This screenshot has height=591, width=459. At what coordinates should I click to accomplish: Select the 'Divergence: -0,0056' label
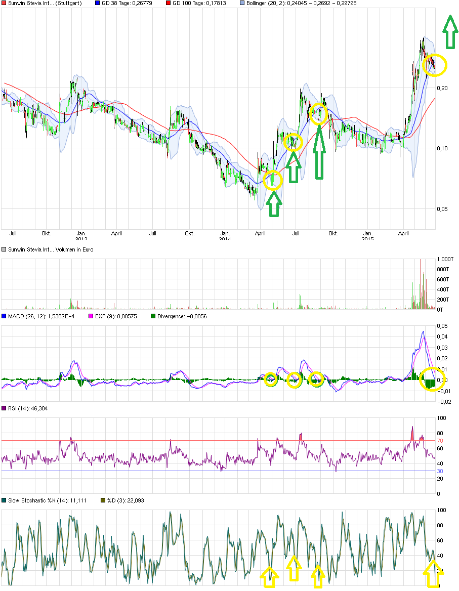point(182,316)
